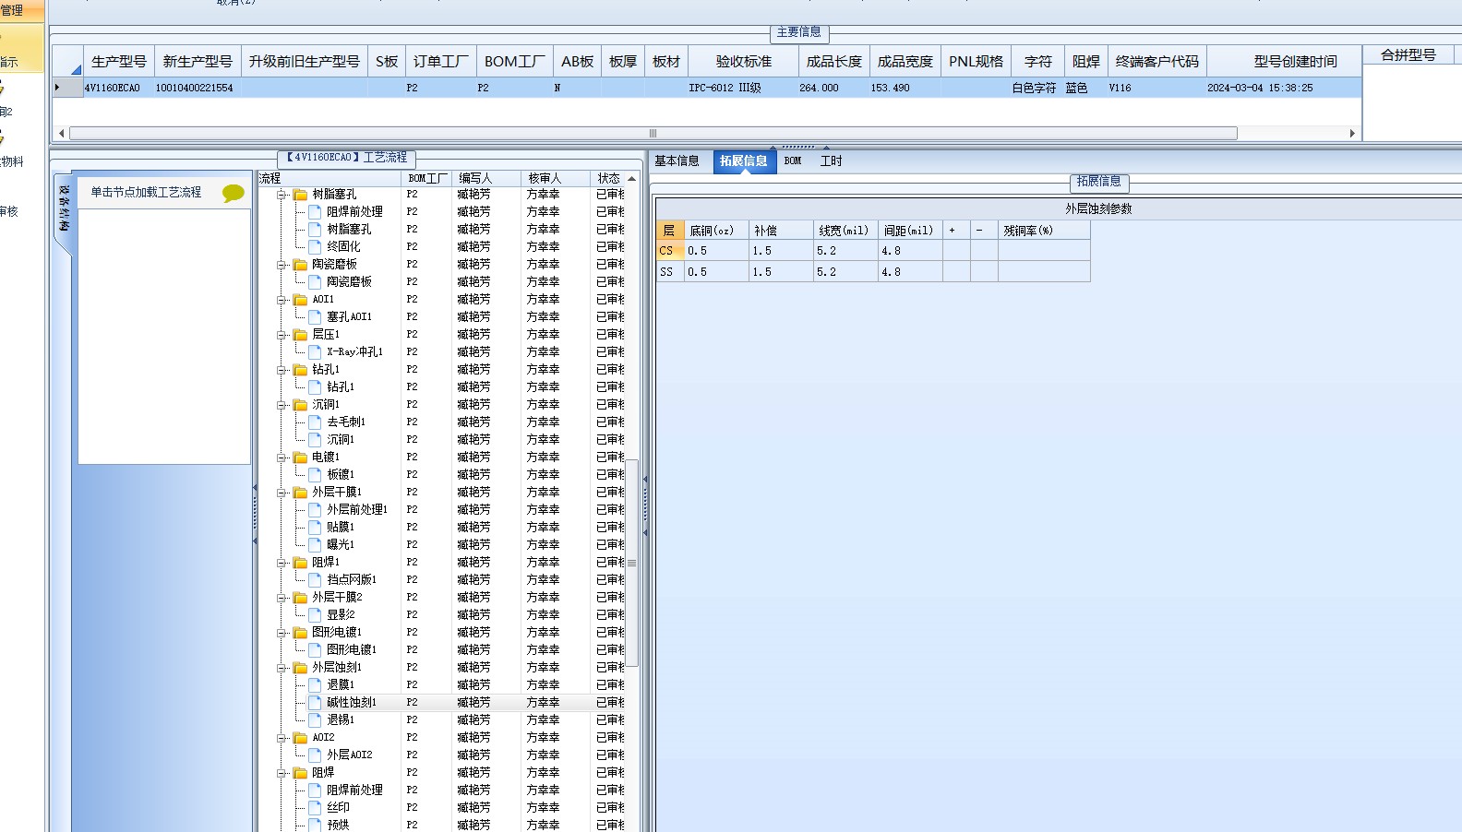Click the document icon beside 碱性蚀刻1
Screen dimensions: 1462x832
click(x=315, y=703)
